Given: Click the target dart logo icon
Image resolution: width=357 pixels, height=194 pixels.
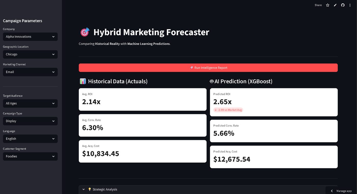Looking at the screenshot, I should (x=85, y=32).
